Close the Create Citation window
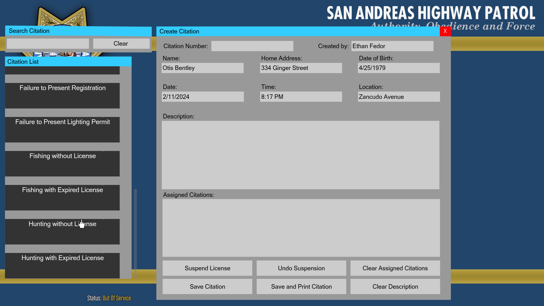 (445, 31)
